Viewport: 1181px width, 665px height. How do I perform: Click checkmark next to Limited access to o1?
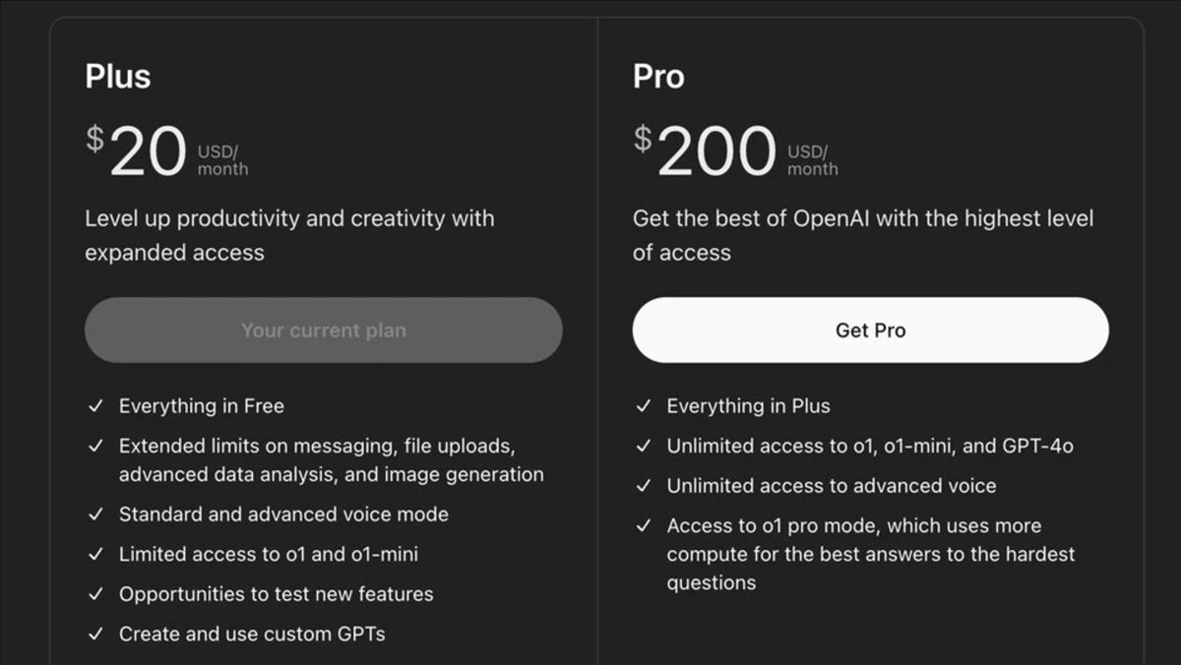tap(95, 555)
